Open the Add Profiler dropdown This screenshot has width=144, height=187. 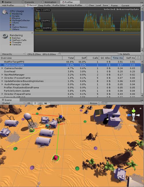point(13,5)
